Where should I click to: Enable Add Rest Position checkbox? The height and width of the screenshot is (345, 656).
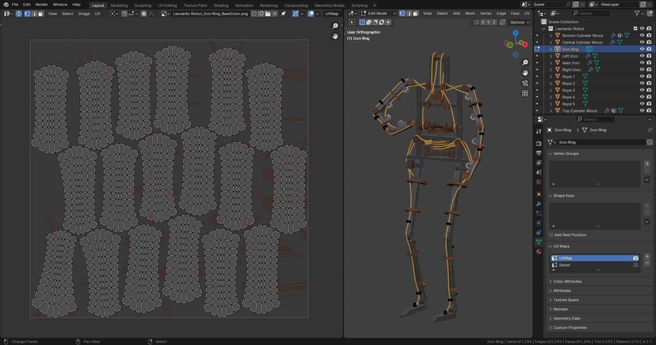click(x=551, y=235)
